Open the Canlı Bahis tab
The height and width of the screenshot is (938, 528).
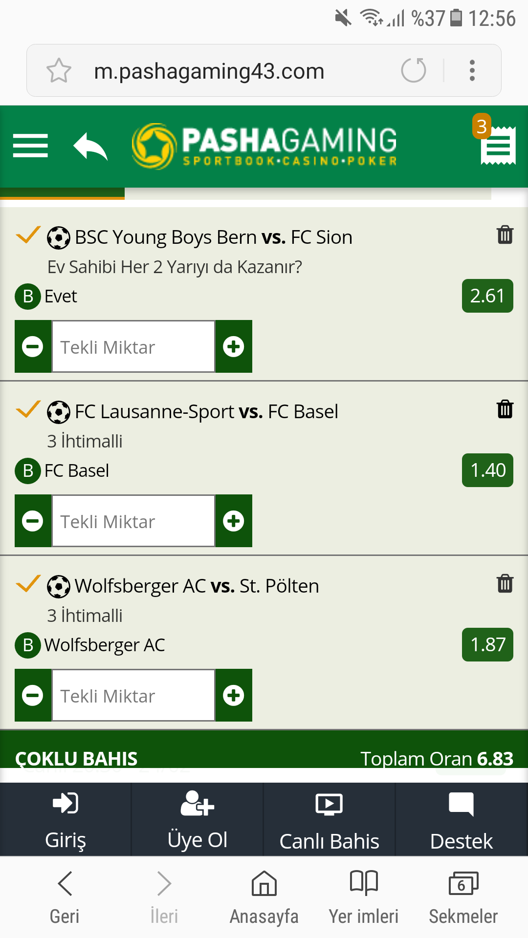click(x=330, y=820)
